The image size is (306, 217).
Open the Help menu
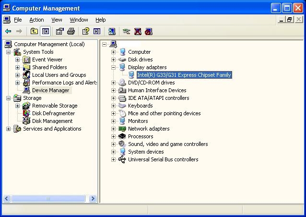(101, 20)
